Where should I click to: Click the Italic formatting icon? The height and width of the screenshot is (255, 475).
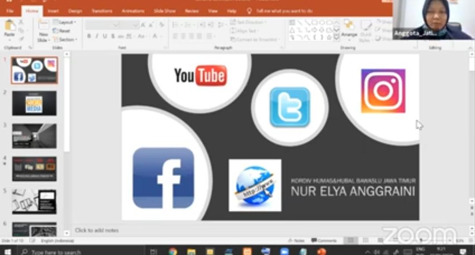tap(96, 36)
